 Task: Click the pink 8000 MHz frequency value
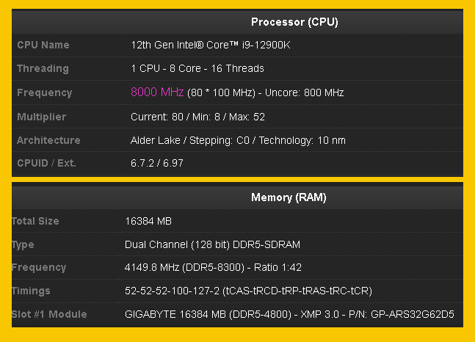point(157,92)
